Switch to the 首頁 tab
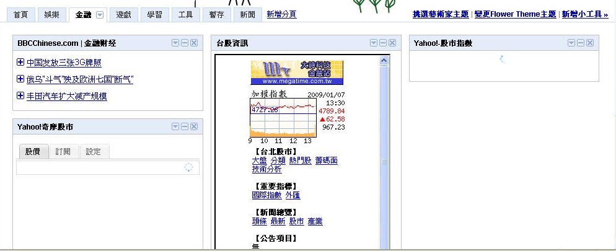The image size is (616, 251). [21, 15]
